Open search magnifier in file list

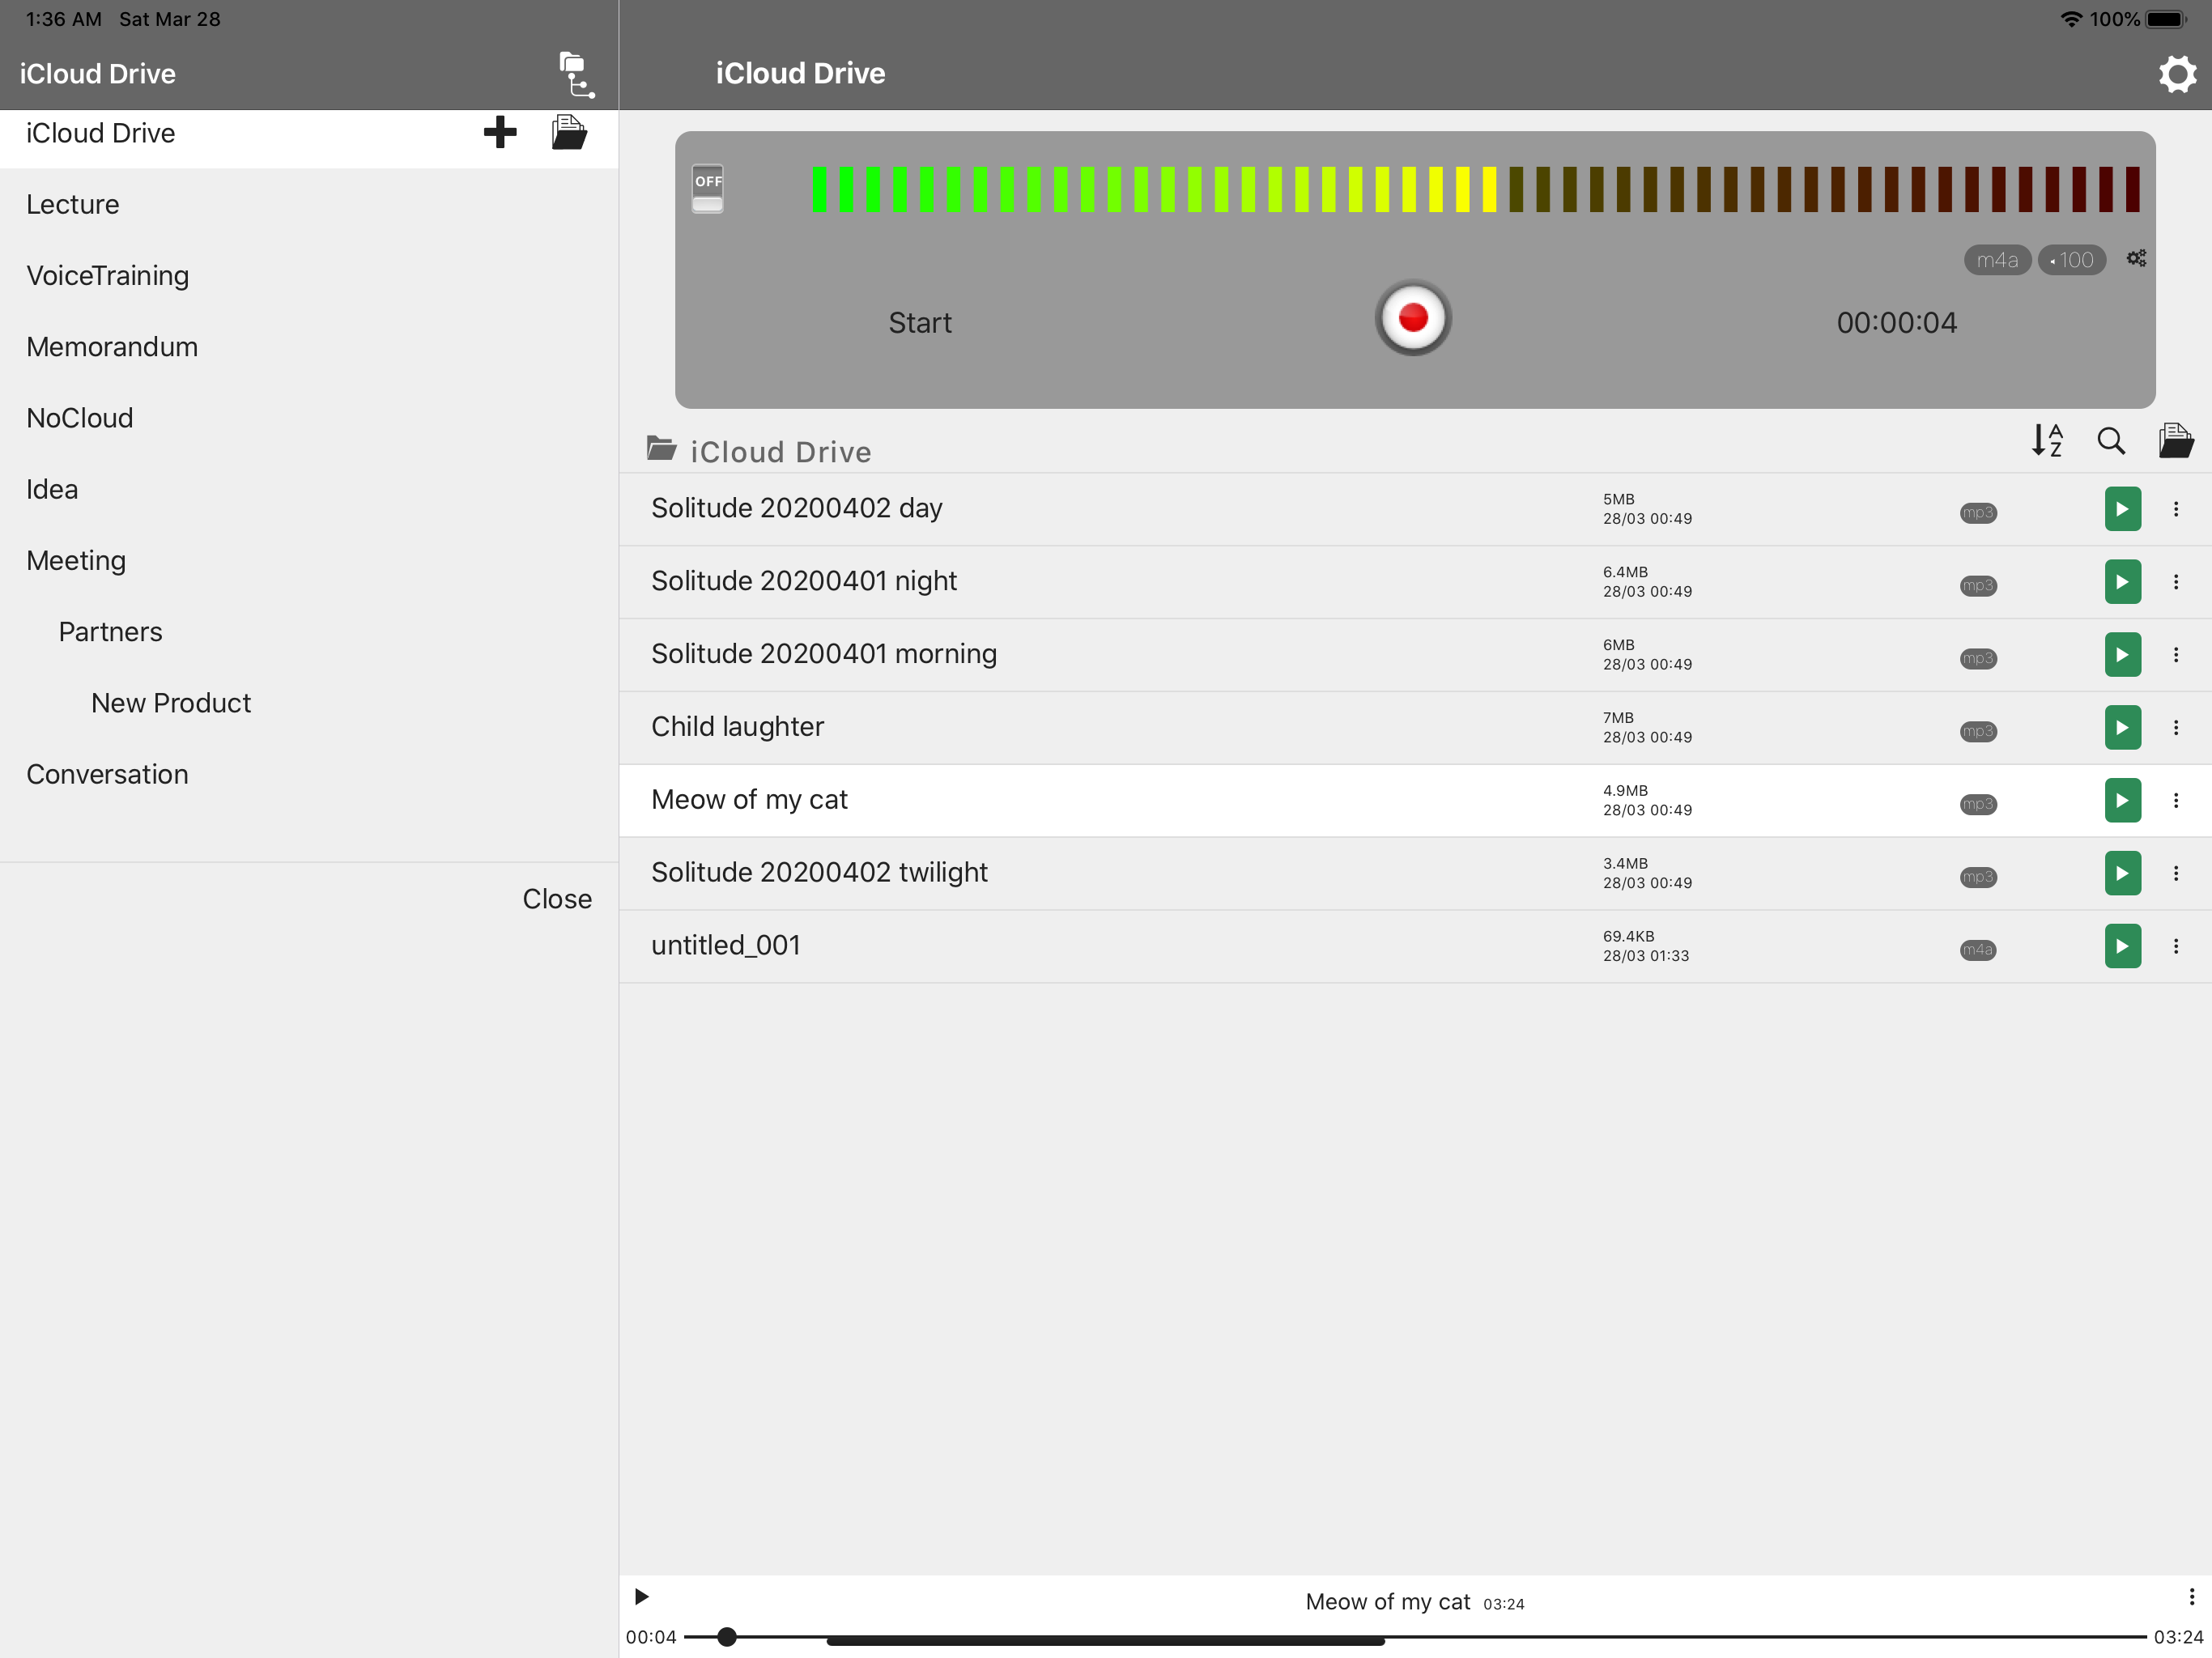click(2110, 441)
